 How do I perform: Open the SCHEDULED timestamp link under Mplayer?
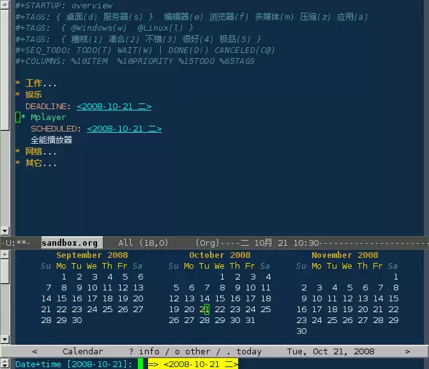[124, 129]
